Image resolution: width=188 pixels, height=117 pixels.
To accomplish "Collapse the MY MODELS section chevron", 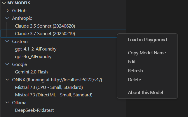I will [x=4, y=3].
